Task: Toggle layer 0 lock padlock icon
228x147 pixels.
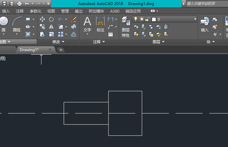Action: tap(148, 19)
